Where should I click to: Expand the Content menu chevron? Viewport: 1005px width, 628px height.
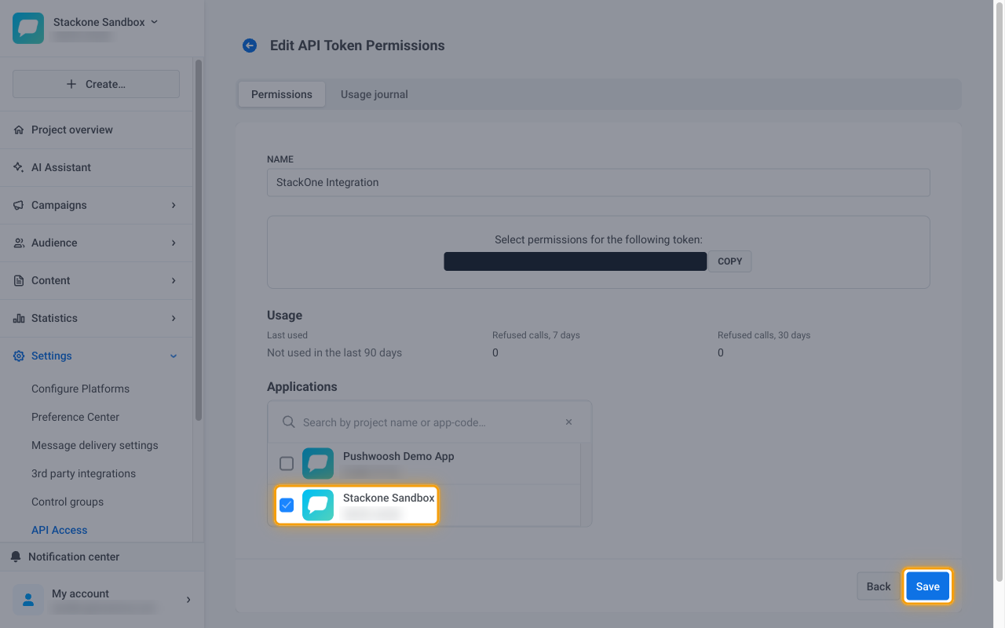(x=174, y=280)
